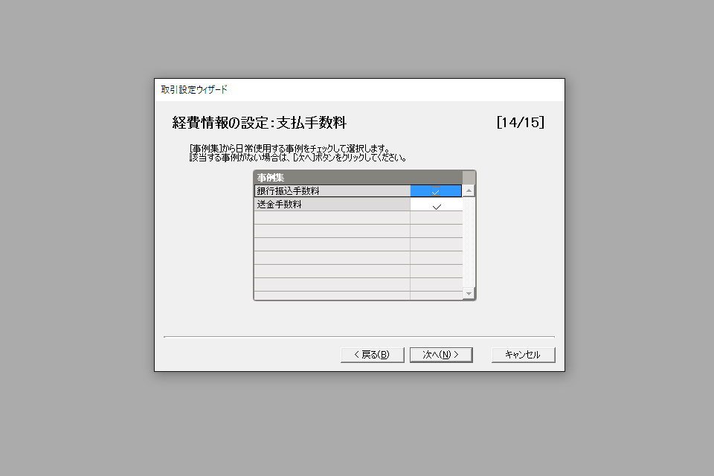Click the vertical scrollbar track of the list
The image size is (714, 476).
(469, 242)
